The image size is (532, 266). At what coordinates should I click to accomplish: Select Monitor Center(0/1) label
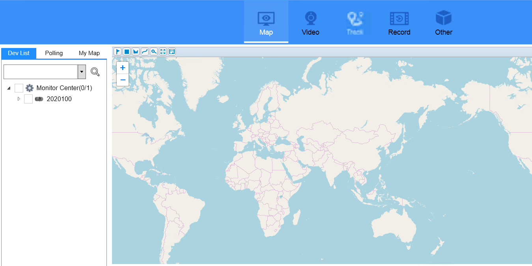(x=64, y=88)
